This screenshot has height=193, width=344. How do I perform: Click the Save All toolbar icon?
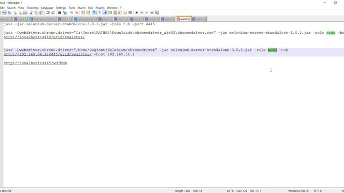coord(10,13)
